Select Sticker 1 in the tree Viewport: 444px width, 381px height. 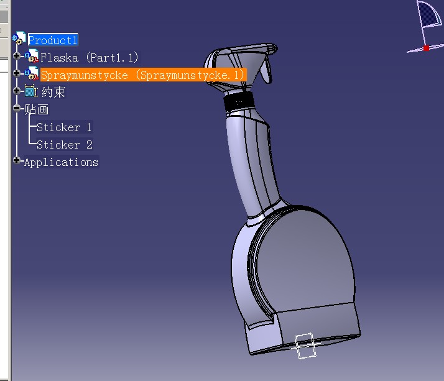64,127
